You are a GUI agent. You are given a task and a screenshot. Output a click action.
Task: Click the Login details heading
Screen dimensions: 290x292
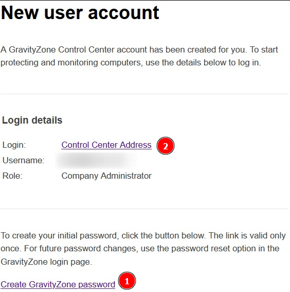pyautogui.click(x=32, y=120)
